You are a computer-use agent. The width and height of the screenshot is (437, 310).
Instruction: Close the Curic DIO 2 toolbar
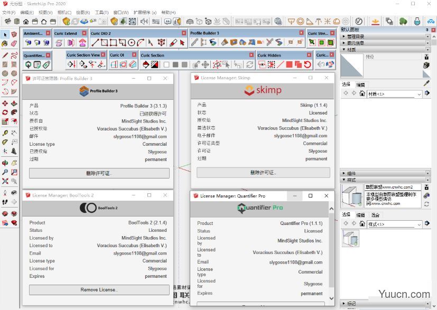[x=184, y=33]
